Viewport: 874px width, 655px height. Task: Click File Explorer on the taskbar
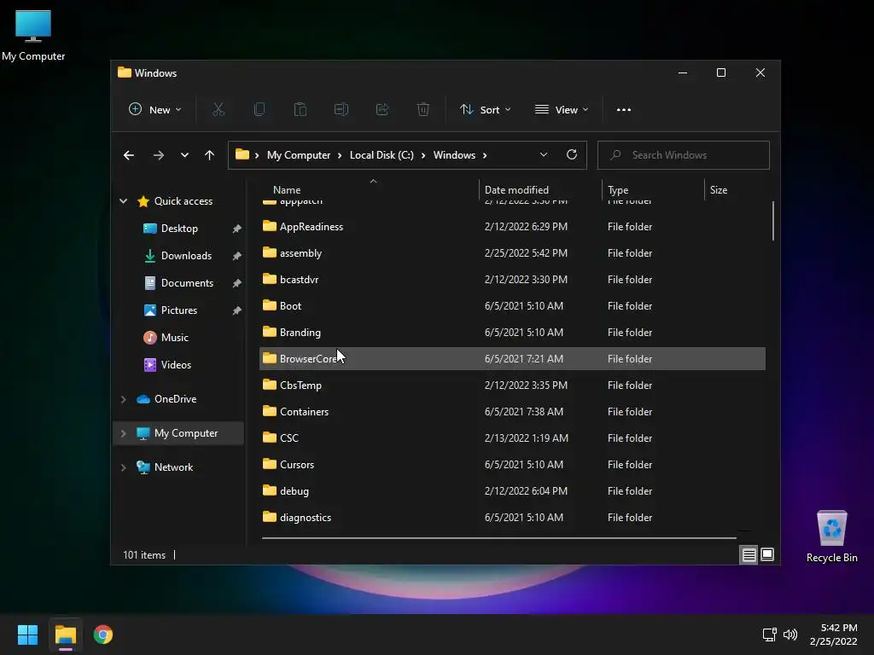[x=65, y=635]
